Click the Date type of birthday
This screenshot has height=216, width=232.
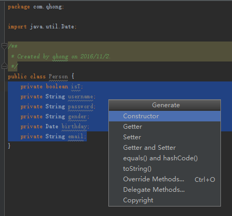click(52, 126)
